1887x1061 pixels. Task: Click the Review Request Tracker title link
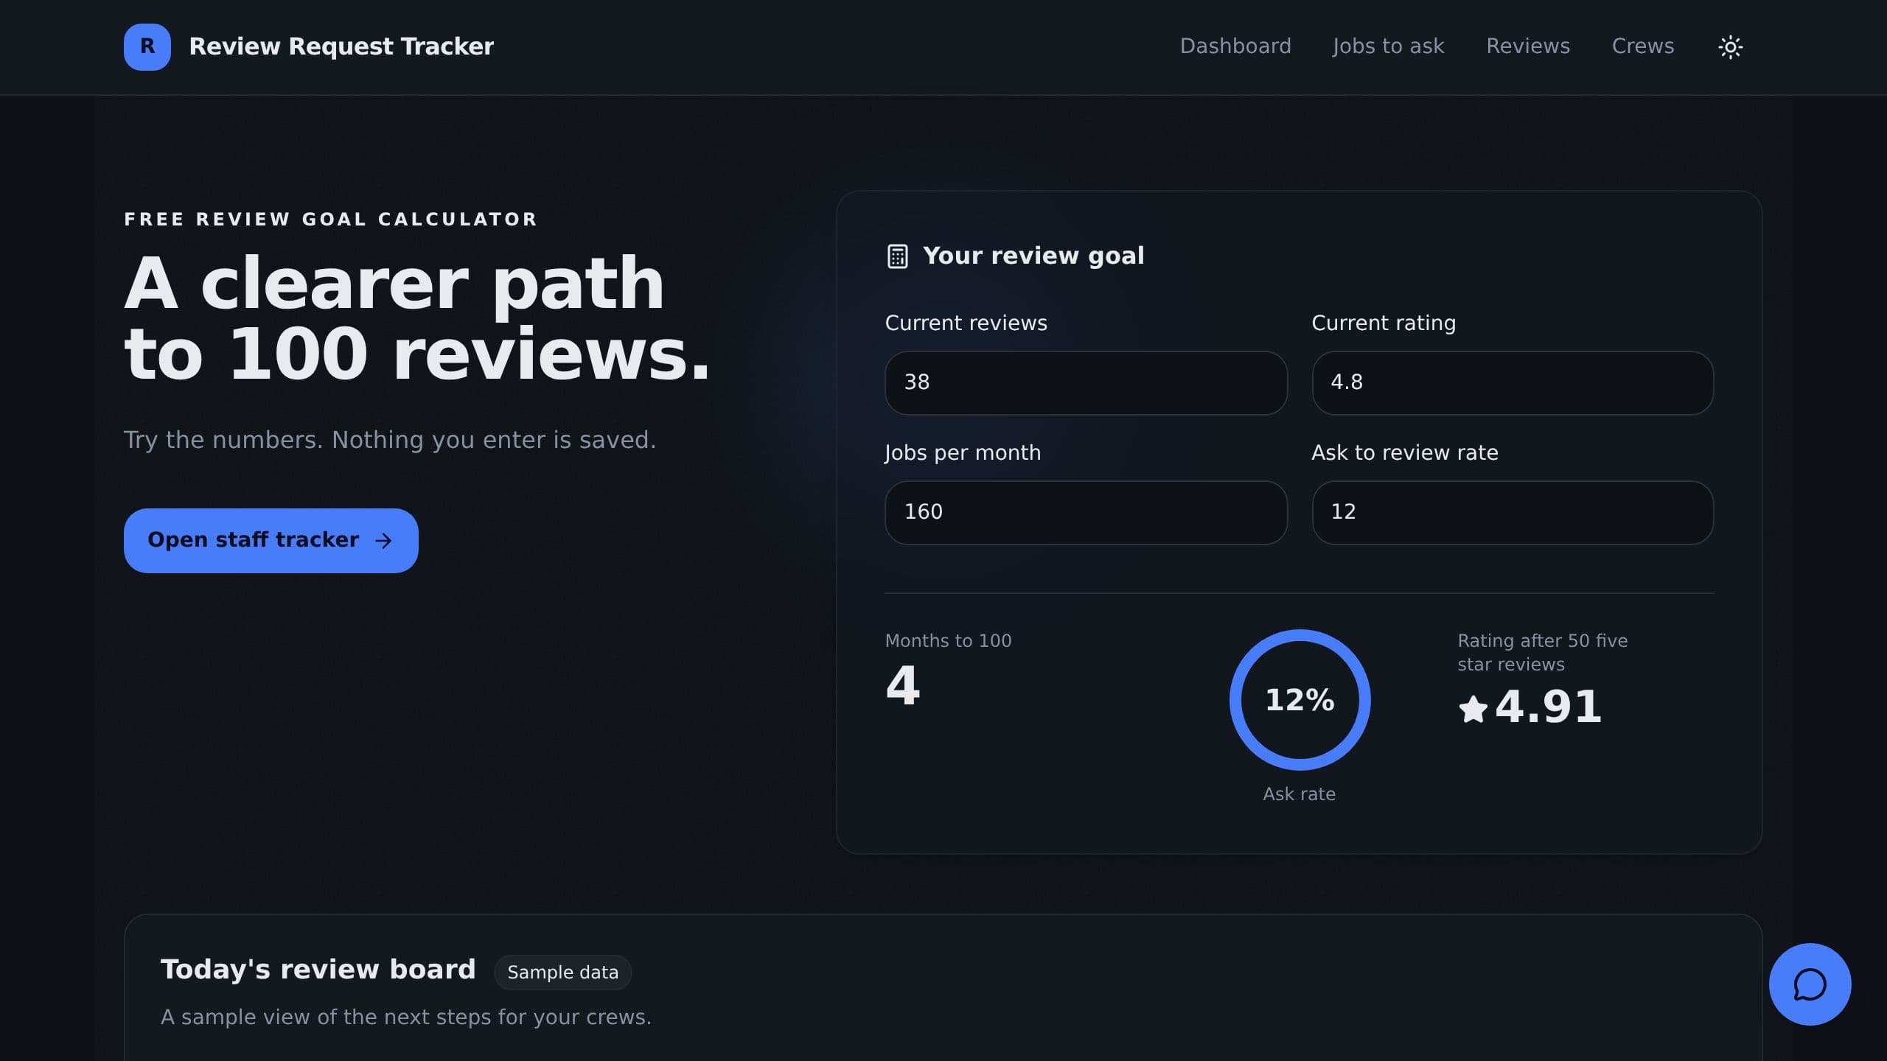(341, 46)
